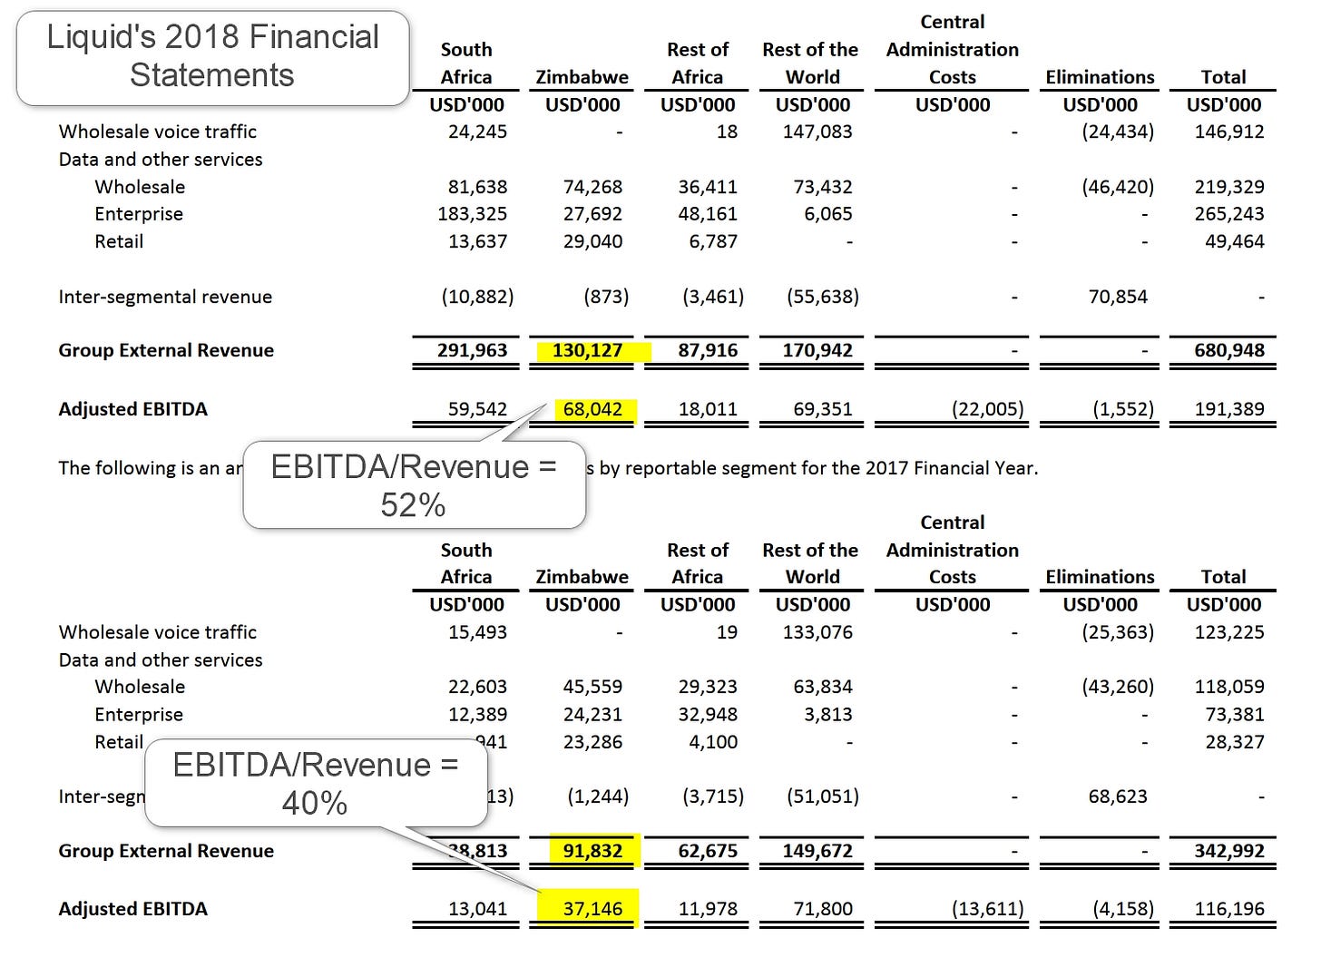Screen dimensions: 1321x967
Task: Select the total 265,243
Action: click(1229, 214)
